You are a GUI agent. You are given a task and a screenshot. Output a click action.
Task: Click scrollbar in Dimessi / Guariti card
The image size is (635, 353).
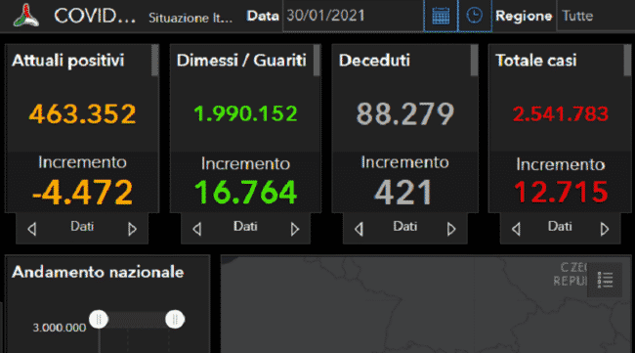(x=317, y=61)
